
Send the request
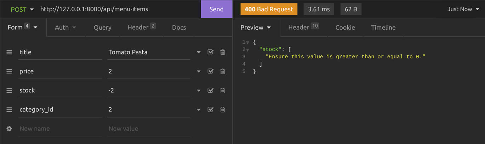[x=216, y=9]
